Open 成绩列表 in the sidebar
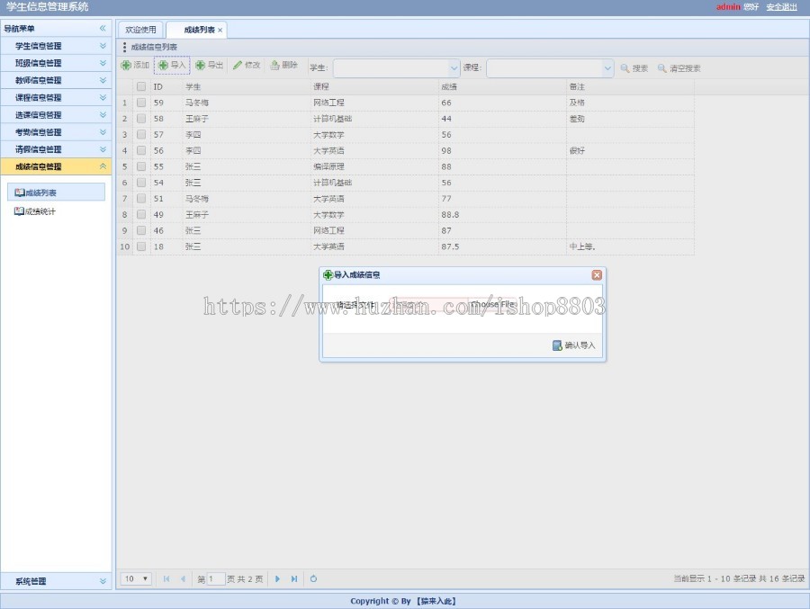This screenshot has height=609, width=810. pyautogui.click(x=56, y=193)
